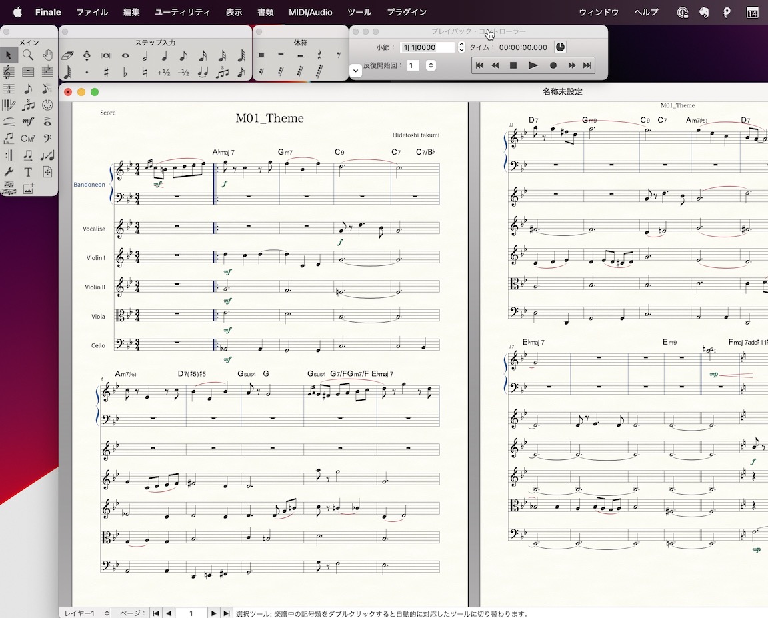Select the Staff tool with treble clef
Screen dimensions: 768x618
[9, 72]
